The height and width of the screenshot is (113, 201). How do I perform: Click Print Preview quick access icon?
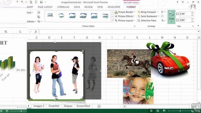click(x=31, y=2)
